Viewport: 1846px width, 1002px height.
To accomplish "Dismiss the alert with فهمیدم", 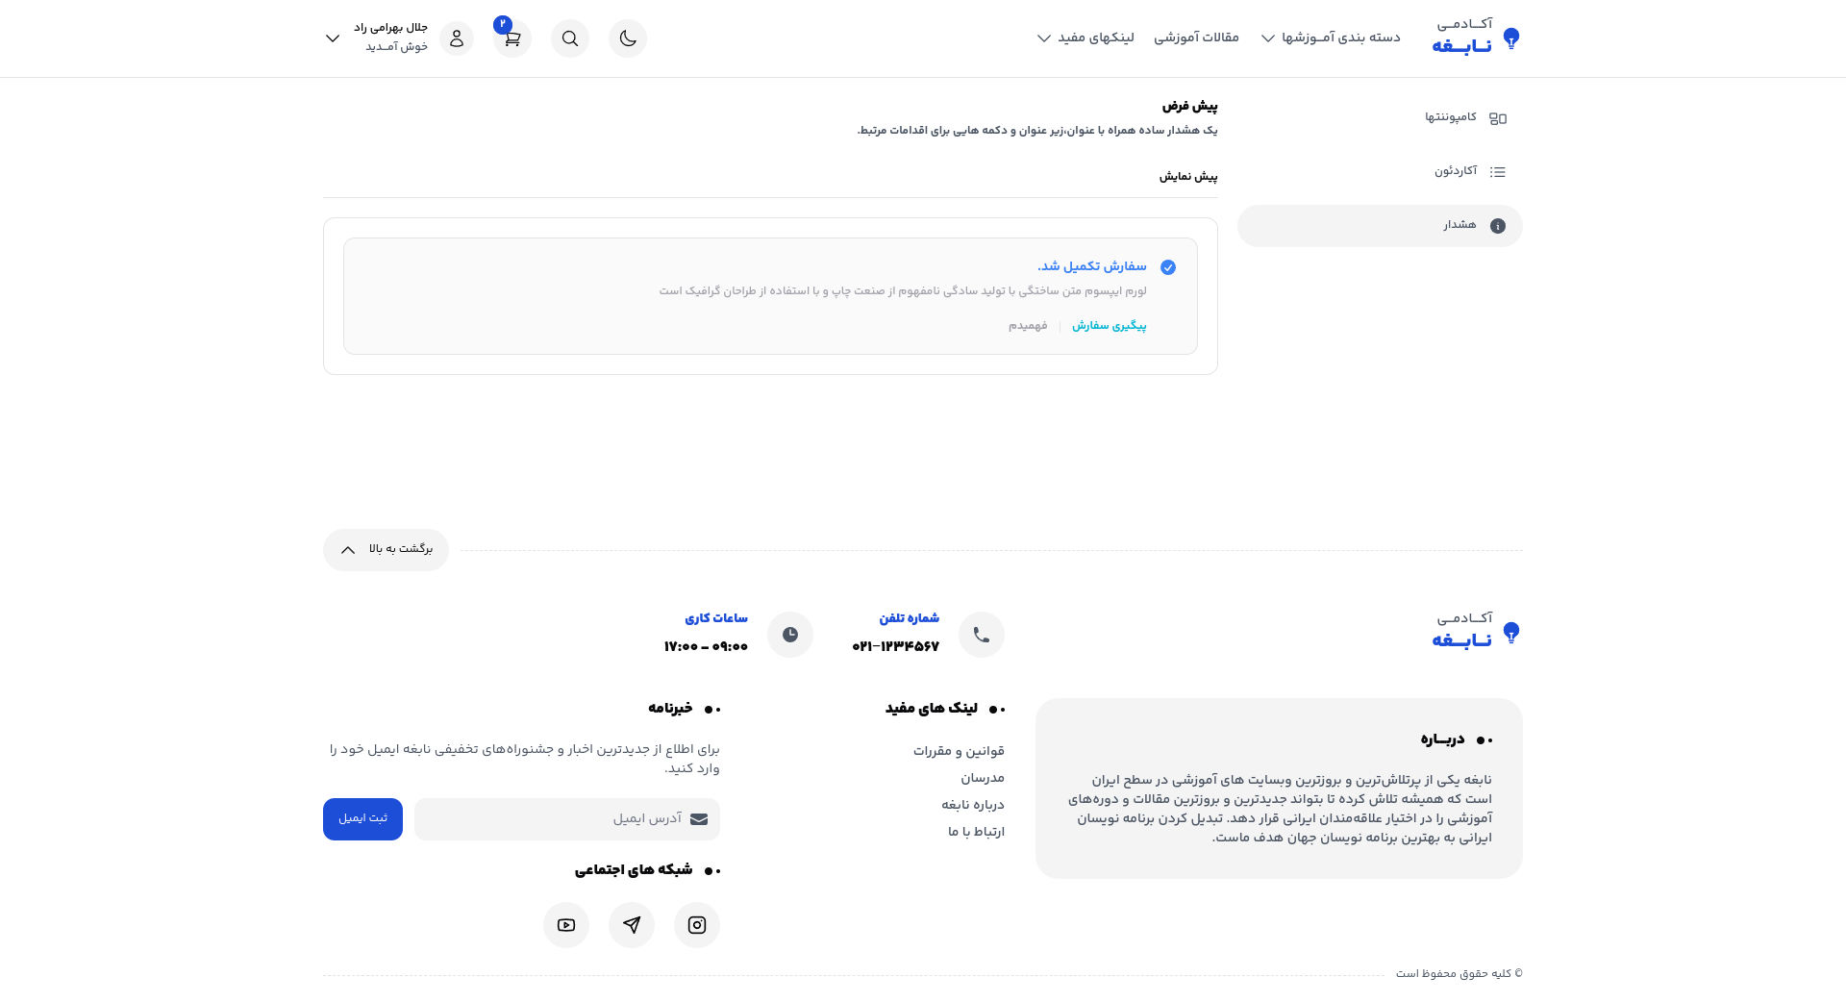I will pos(1028,326).
